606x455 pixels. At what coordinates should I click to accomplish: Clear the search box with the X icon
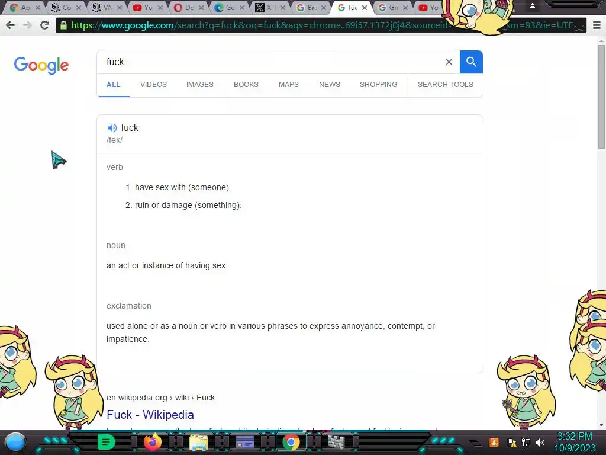click(449, 62)
